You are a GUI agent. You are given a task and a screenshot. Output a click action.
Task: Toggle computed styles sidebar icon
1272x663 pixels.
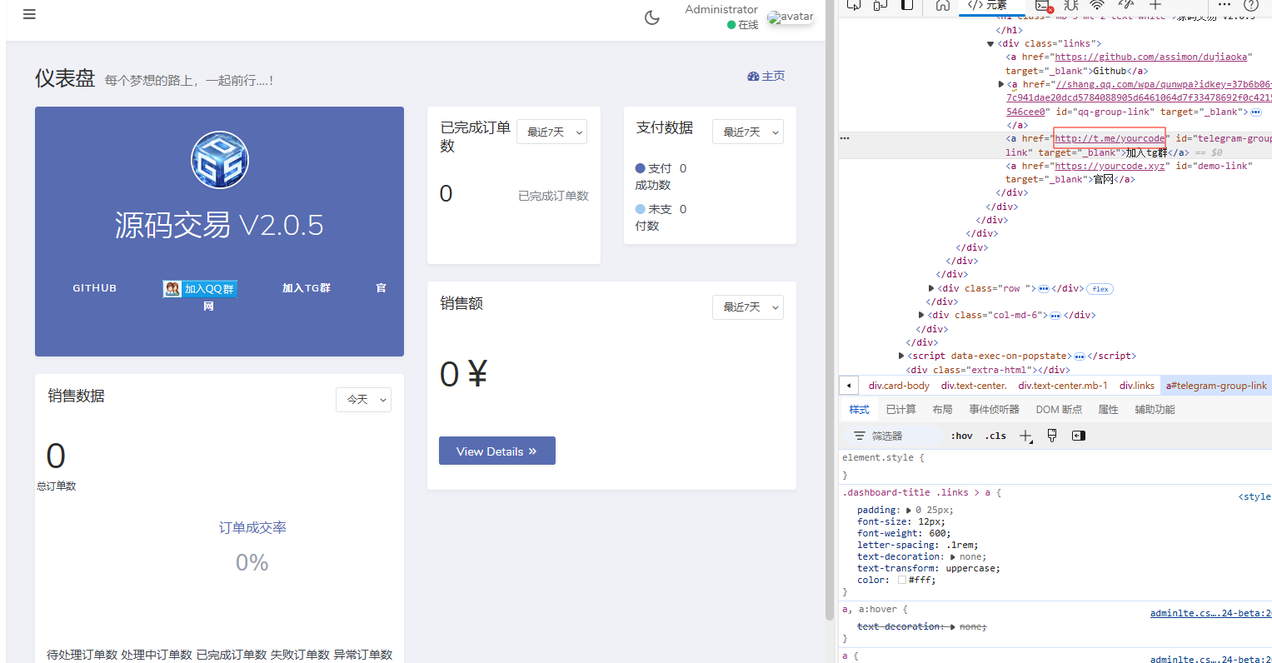[1079, 436]
